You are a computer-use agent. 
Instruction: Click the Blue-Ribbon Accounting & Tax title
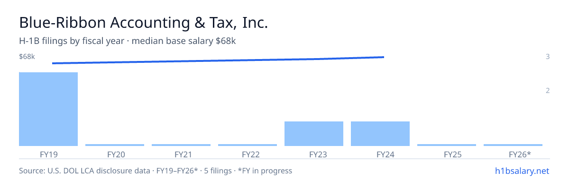(x=144, y=23)
